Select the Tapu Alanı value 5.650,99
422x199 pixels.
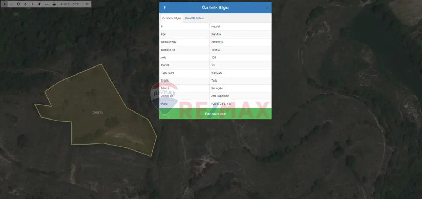[x=217, y=73]
